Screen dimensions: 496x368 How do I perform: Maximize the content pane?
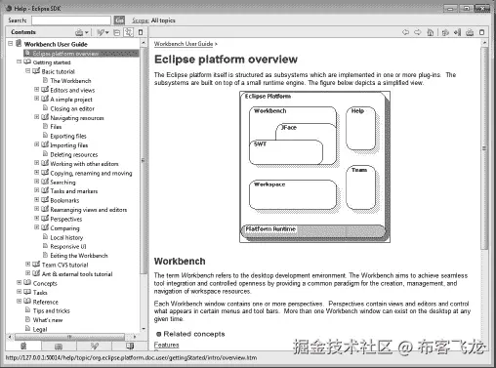point(482,32)
